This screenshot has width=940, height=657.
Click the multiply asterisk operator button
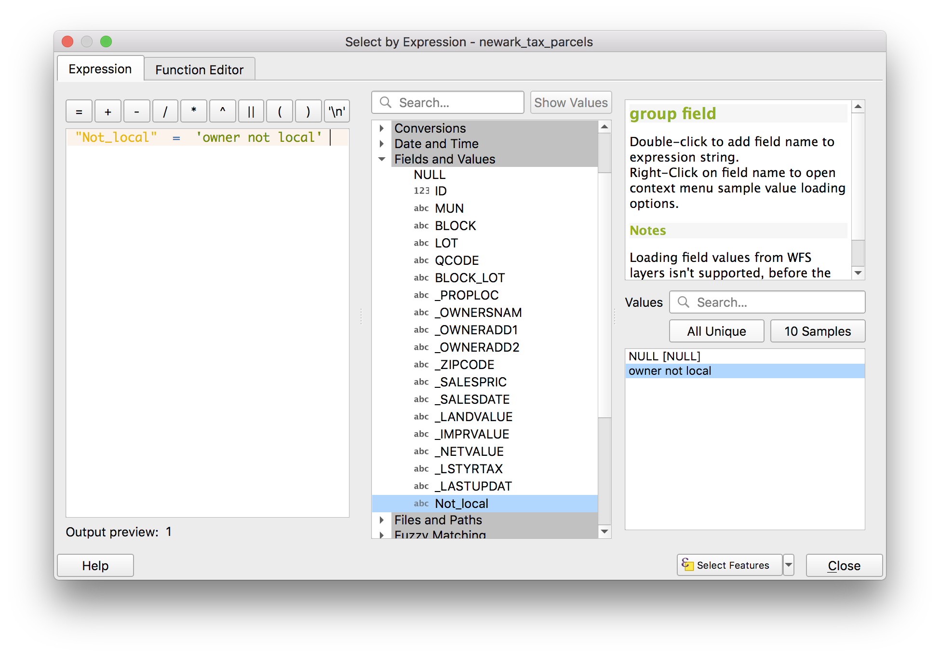click(194, 111)
